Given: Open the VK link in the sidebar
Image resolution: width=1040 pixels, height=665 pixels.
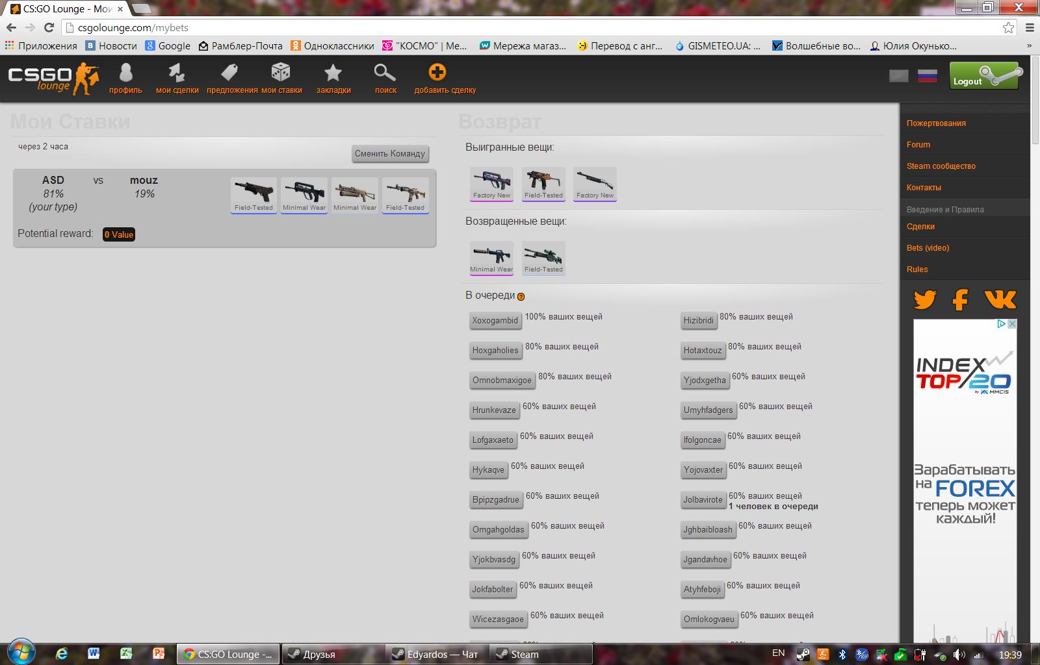Looking at the screenshot, I should pyautogui.click(x=1000, y=299).
